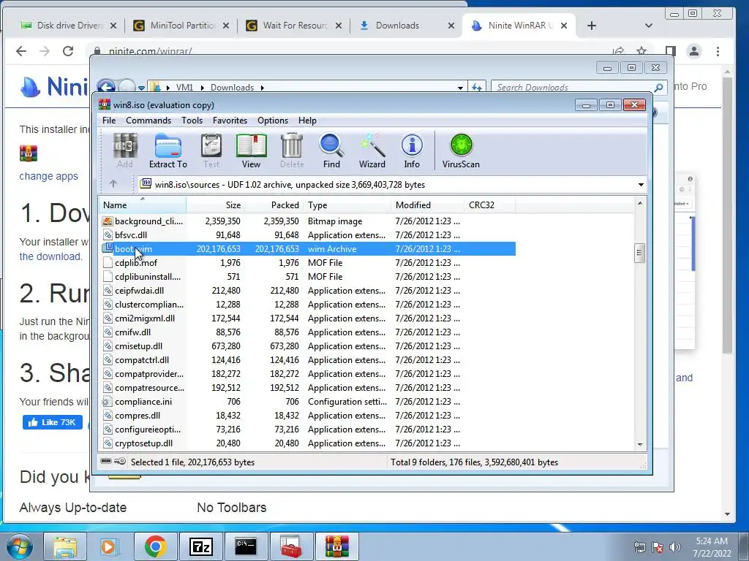
Task: Click the Windows Start orb
Action: coord(19,546)
